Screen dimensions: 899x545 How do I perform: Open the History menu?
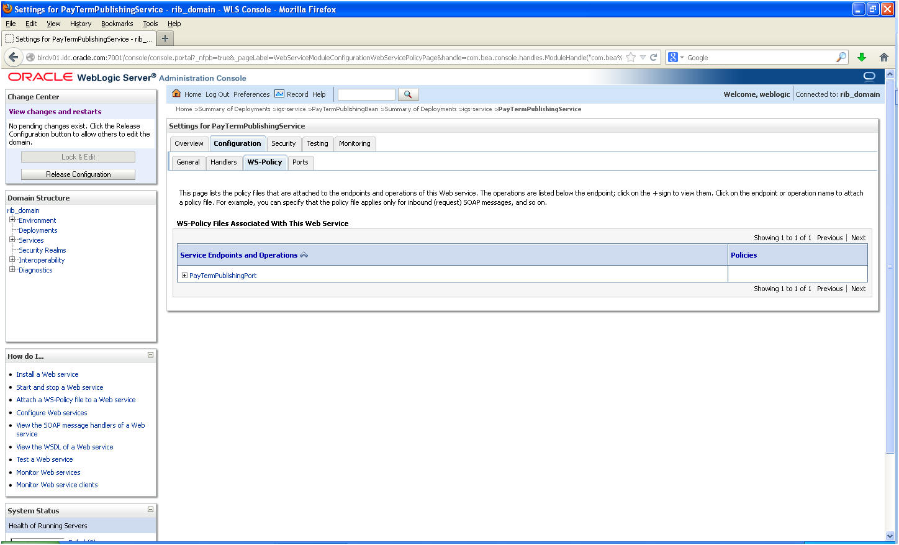click(x=81, y=24)
